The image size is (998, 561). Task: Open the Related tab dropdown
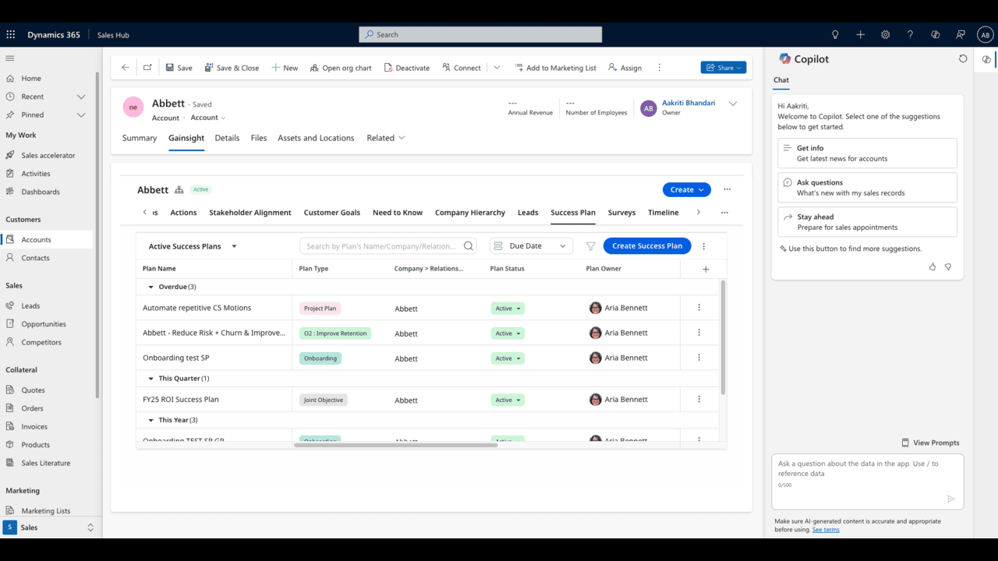(x=386, y=138)
